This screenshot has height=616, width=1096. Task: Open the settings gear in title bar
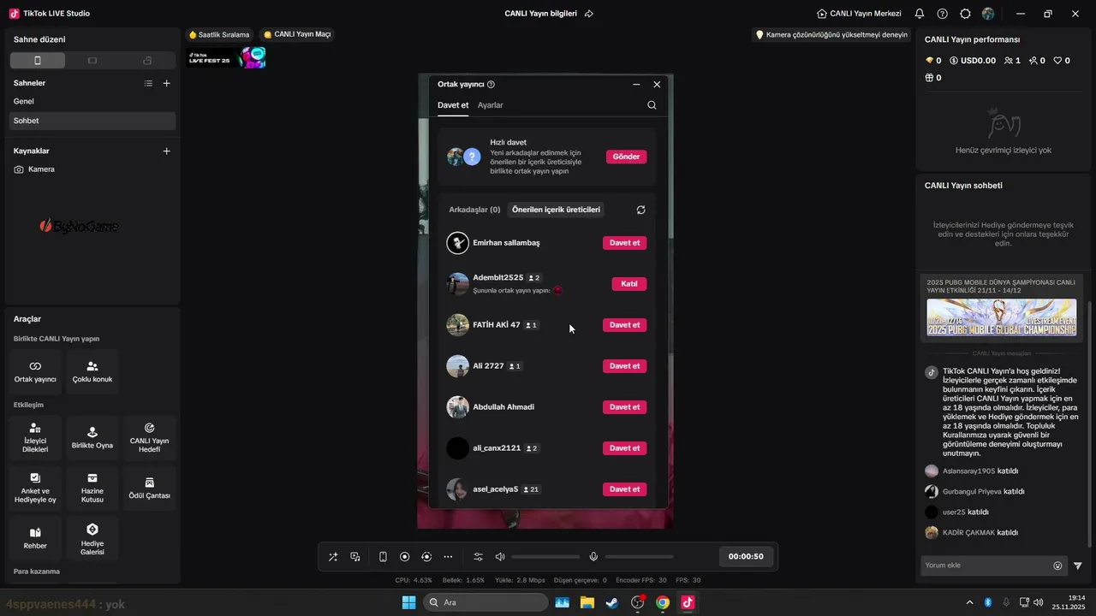pos(965,14)
